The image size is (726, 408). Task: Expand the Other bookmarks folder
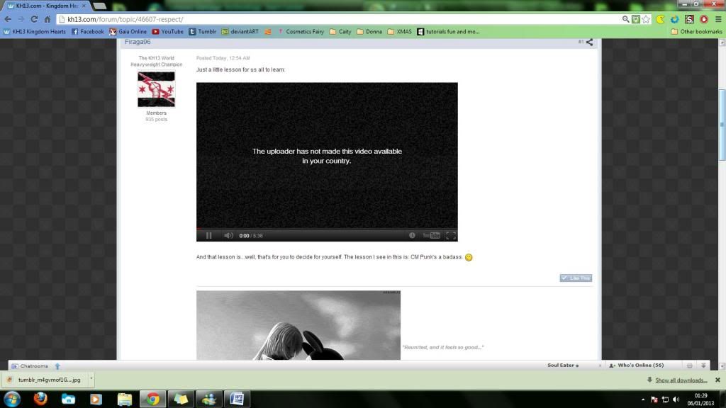[696, 31]
